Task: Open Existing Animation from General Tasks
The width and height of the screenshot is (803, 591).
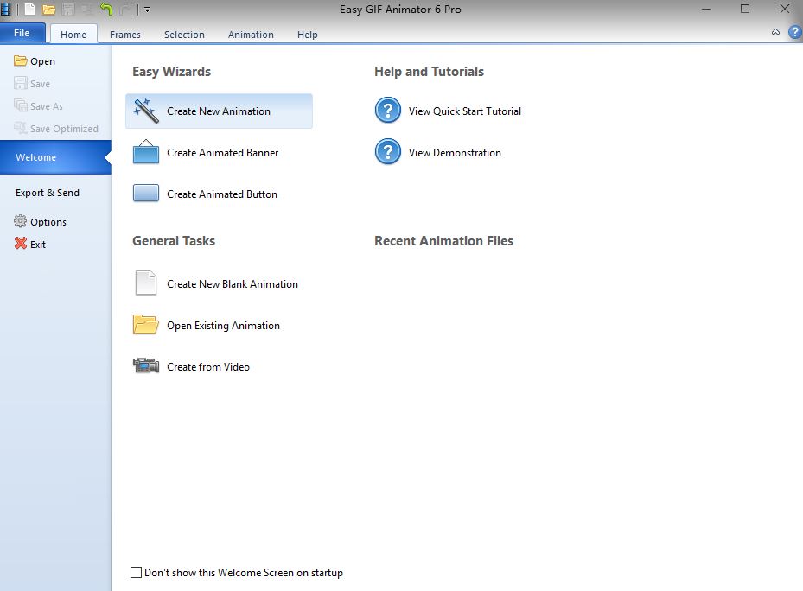Action: coord(219,325)
